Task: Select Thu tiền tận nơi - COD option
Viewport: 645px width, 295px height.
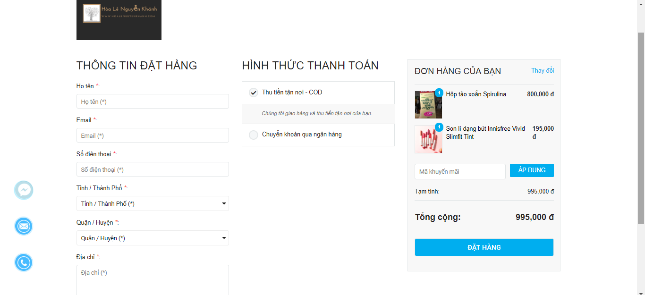Action: (x=254, y=93)
